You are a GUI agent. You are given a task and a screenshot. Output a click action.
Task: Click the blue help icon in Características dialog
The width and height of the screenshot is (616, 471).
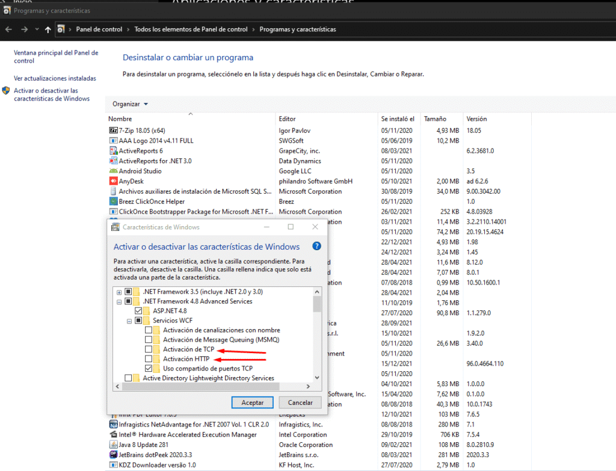pos(317,246)
